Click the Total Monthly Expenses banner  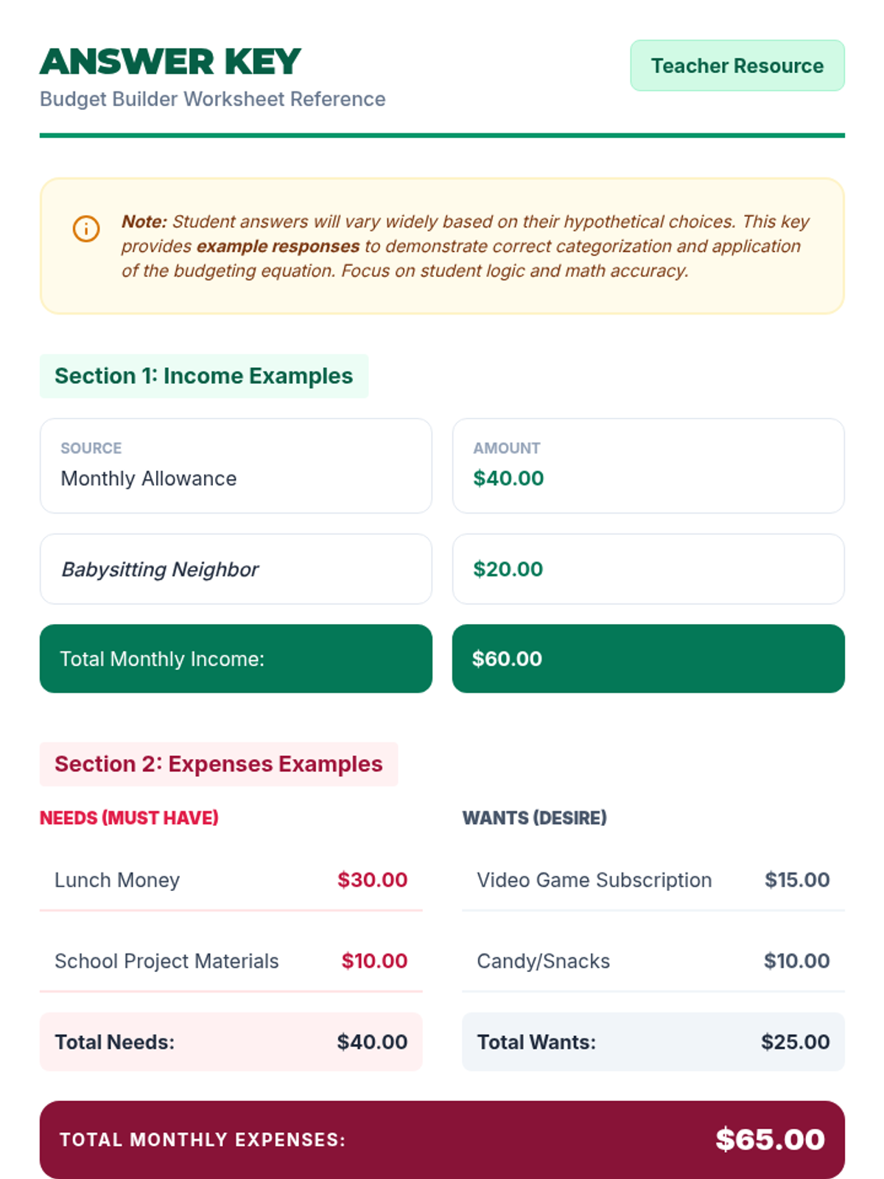(x=442, y=1139)
